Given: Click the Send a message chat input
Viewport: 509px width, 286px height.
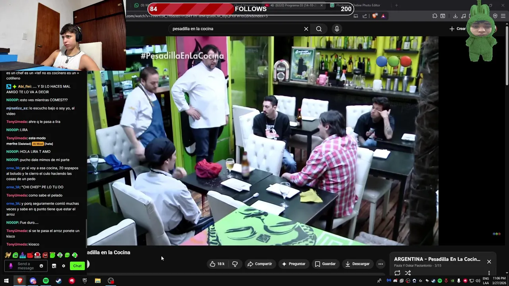Looking at the screenshot, I should [x=26, y=266].
